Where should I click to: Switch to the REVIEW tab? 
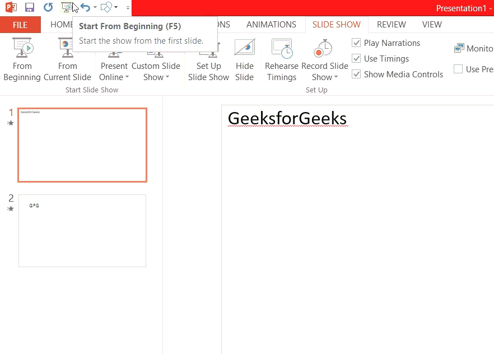[x=392, y=25]
